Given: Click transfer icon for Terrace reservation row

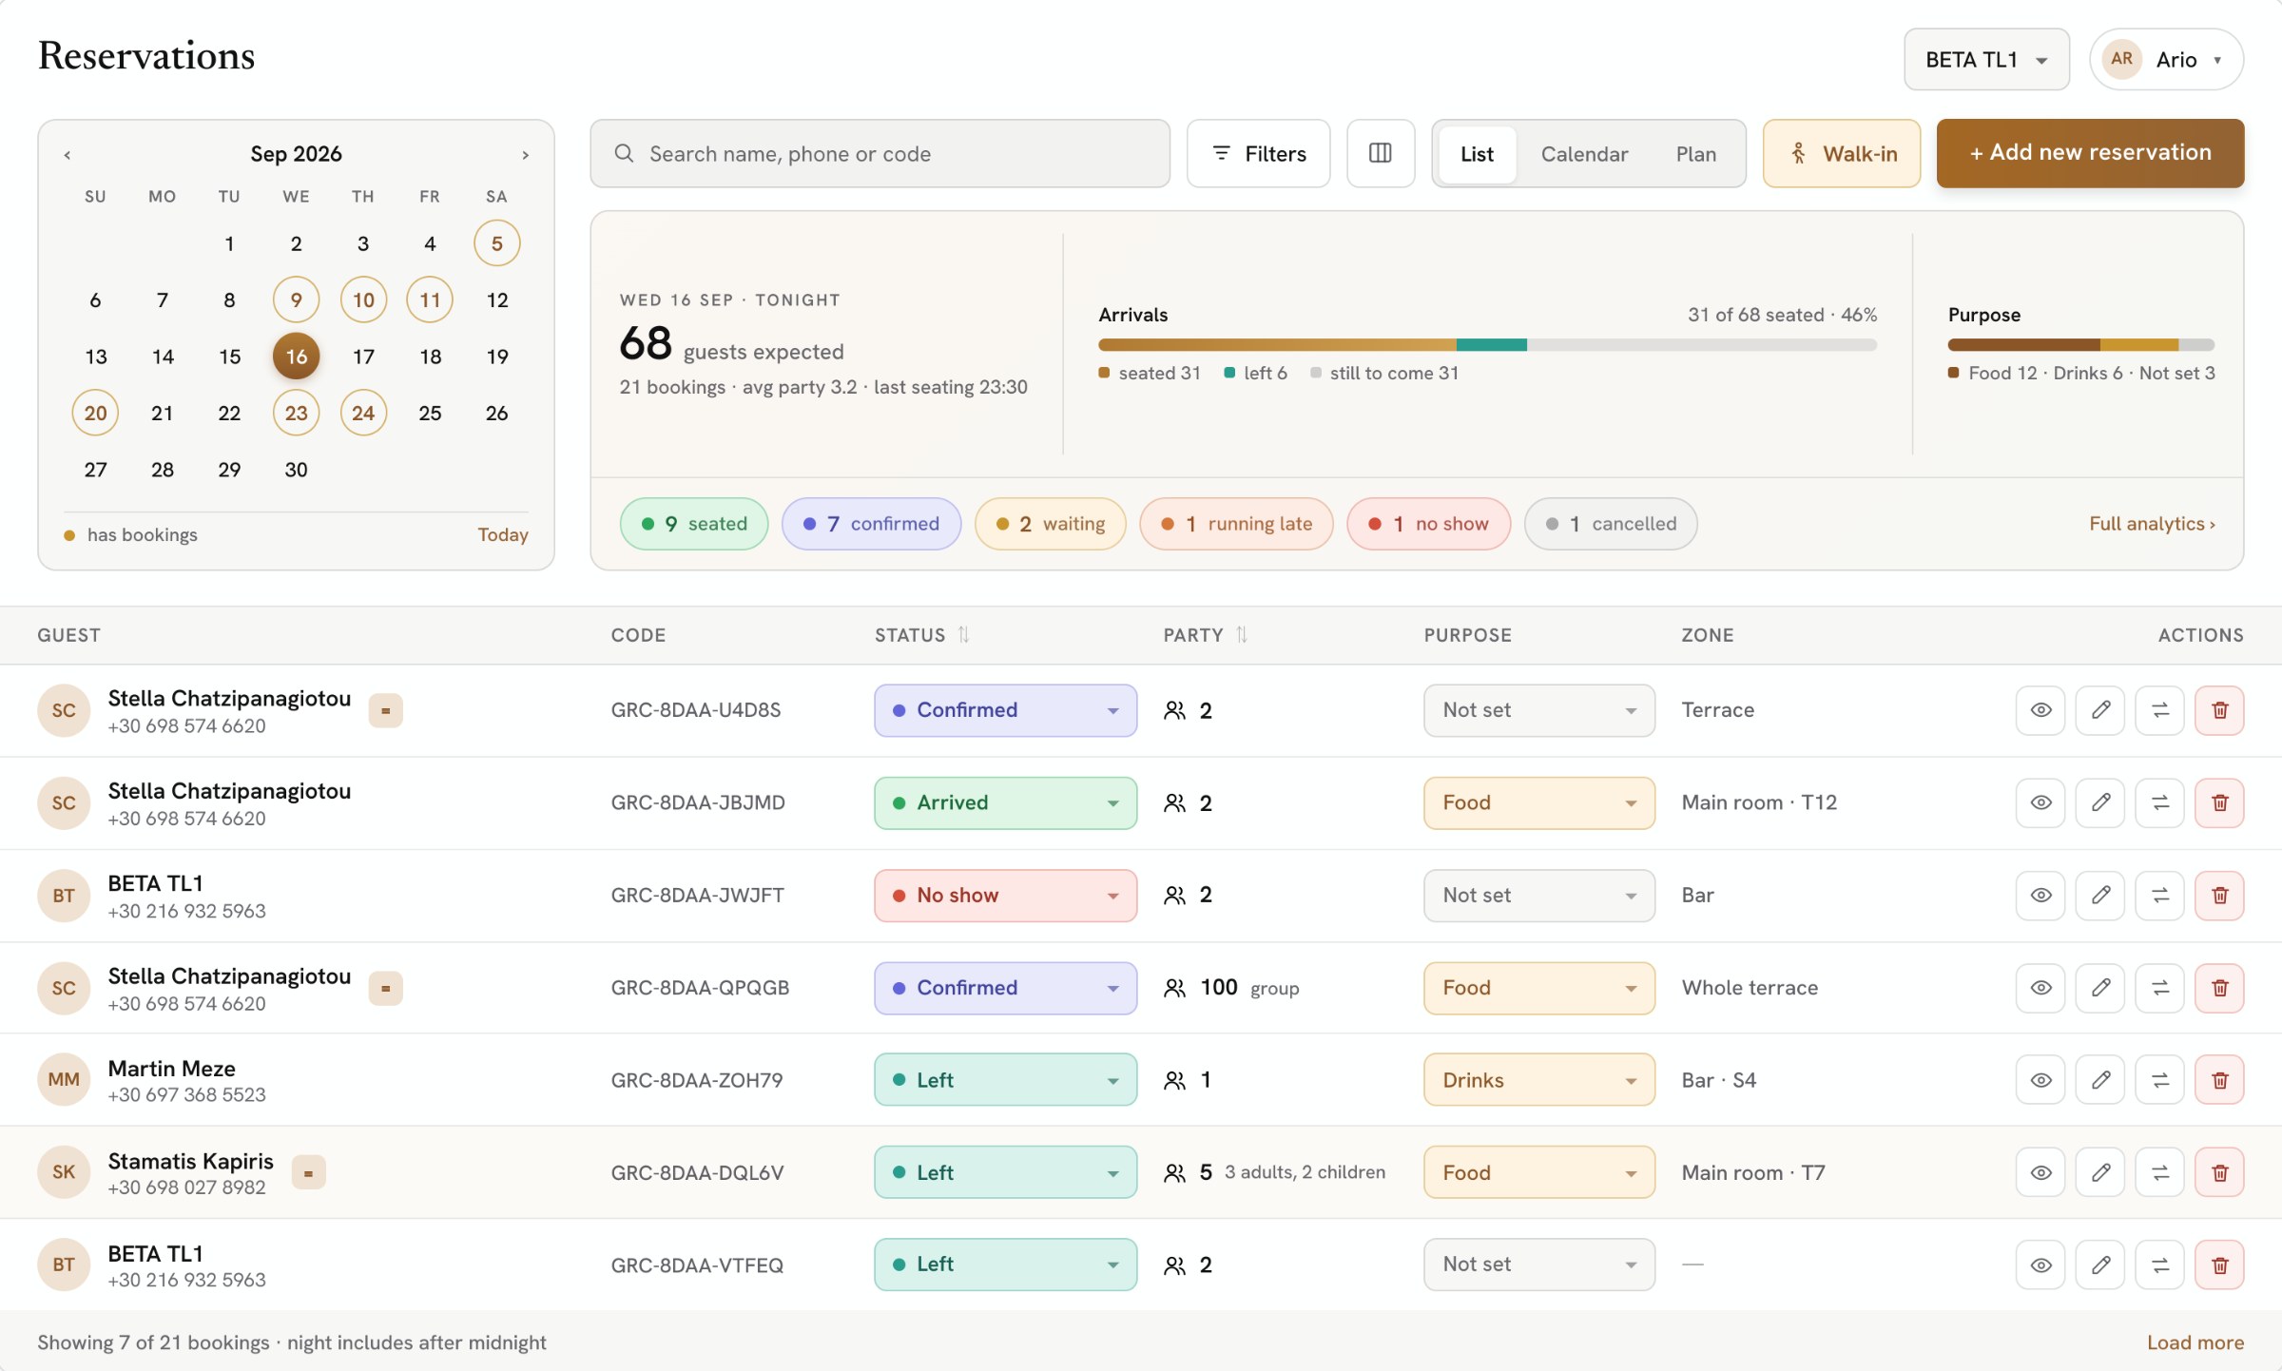Looking at the screenshot, I should tap(2159, 710).
